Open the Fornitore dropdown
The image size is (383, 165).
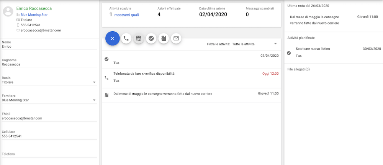tap(49, 100)
